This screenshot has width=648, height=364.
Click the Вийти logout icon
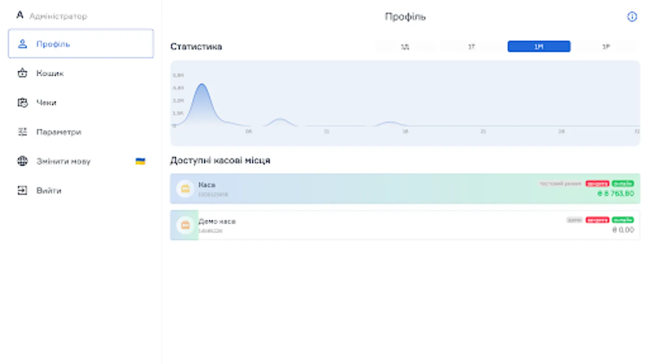click(22, 190)
